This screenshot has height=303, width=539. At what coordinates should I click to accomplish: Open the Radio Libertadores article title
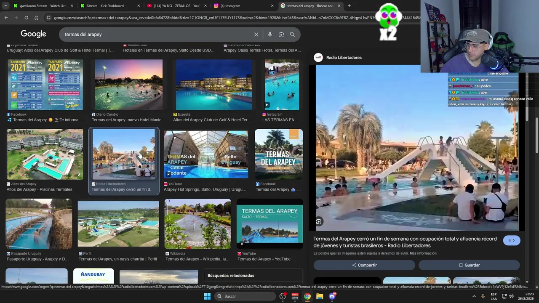405,242
